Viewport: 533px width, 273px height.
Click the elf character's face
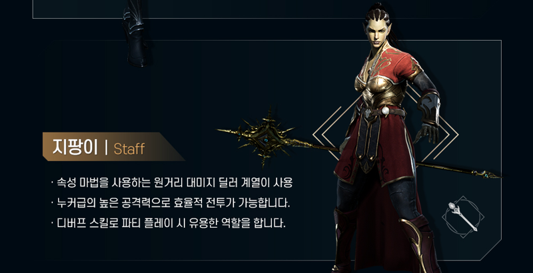click(x=378, y=32)
